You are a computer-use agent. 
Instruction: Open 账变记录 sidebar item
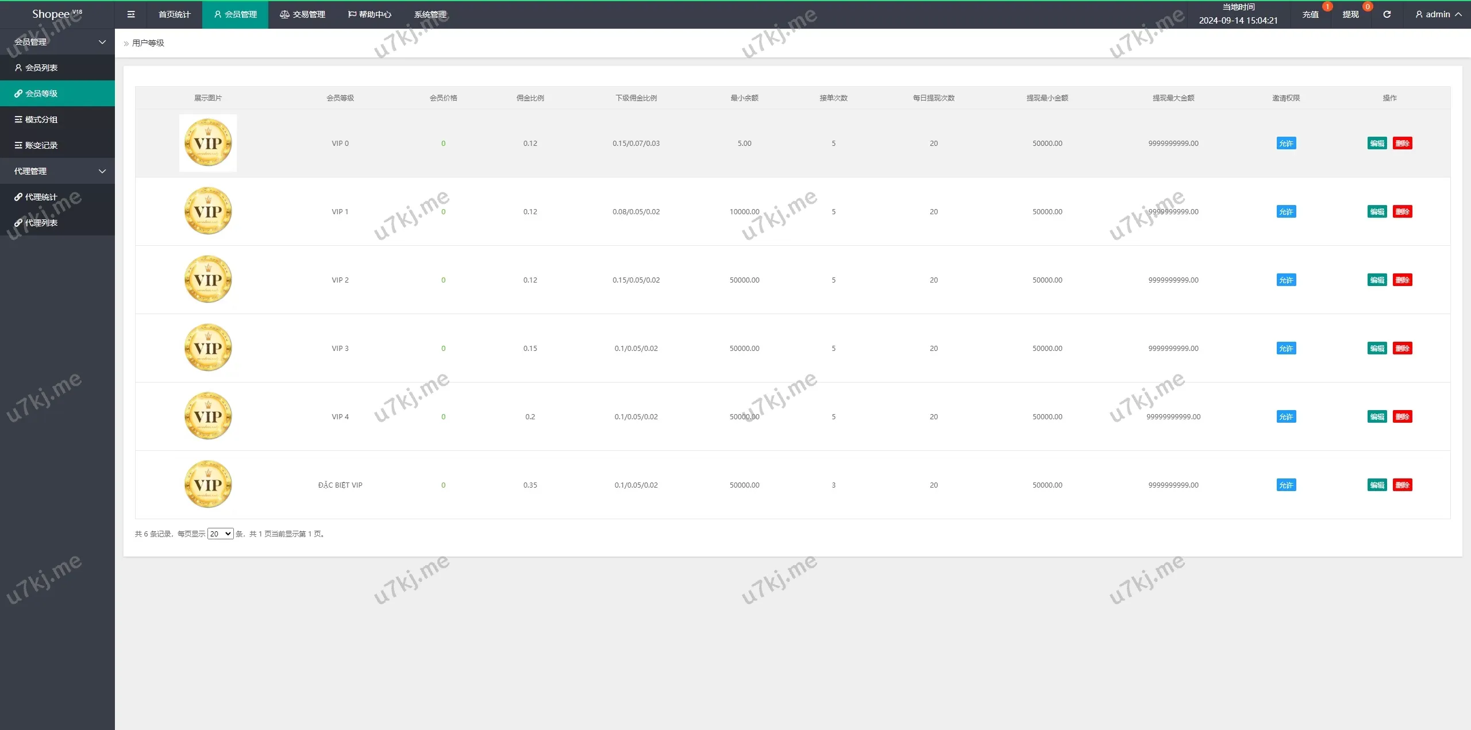pos(41,145)
